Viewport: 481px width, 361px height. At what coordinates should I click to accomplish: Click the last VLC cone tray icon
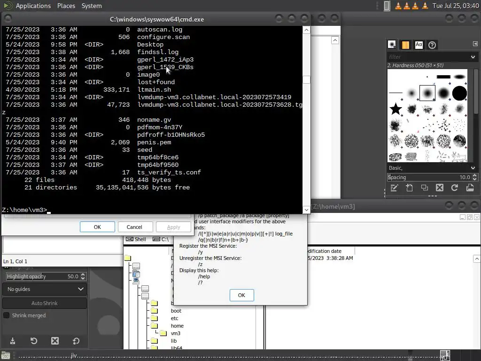[x=425, y=6]
